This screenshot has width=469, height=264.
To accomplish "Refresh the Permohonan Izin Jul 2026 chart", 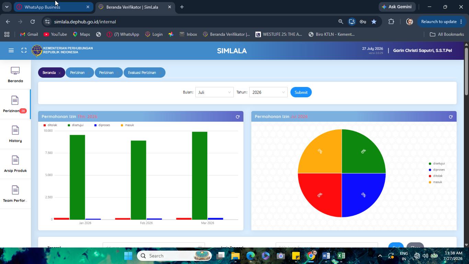I will pyautogui.click(x=451, y=117).
